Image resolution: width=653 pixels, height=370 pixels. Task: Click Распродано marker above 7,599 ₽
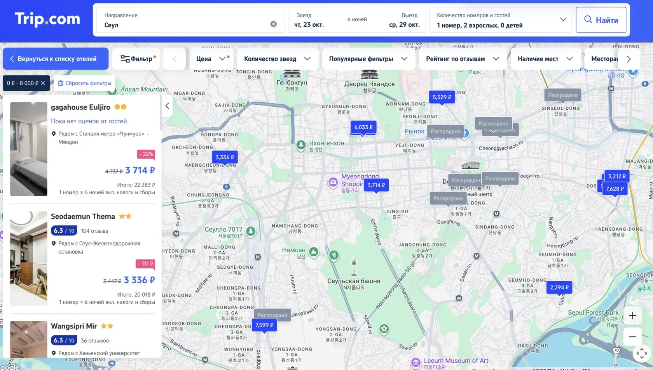pyautogui.click(x=272, y=315)
